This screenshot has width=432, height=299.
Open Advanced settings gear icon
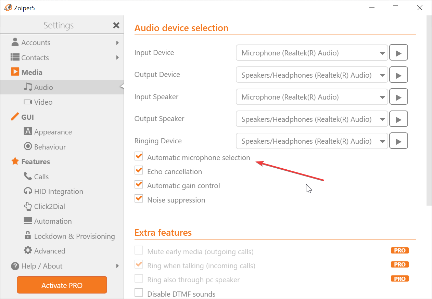pos(28,250)
